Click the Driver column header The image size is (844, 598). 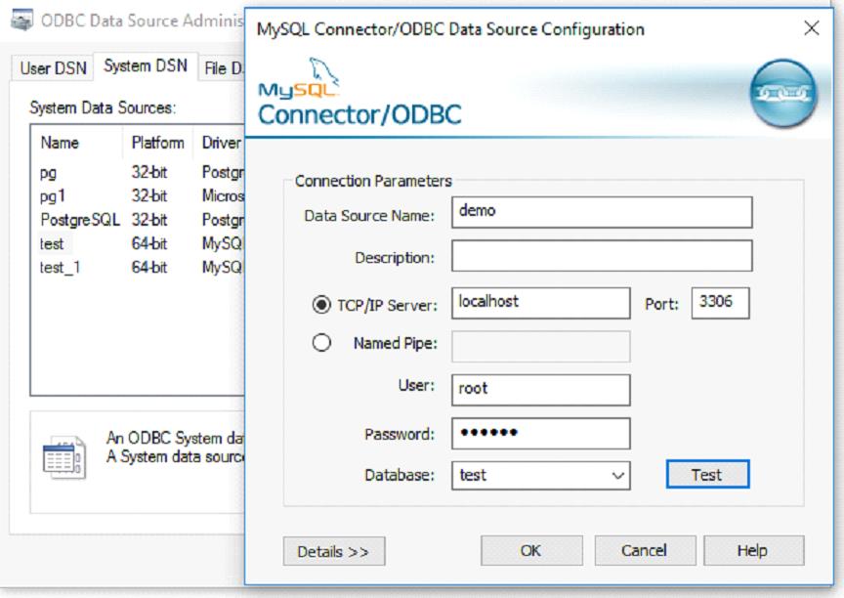(220, 143)
